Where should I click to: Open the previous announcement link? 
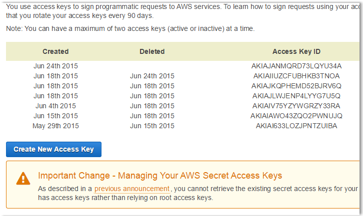point(132,189)
